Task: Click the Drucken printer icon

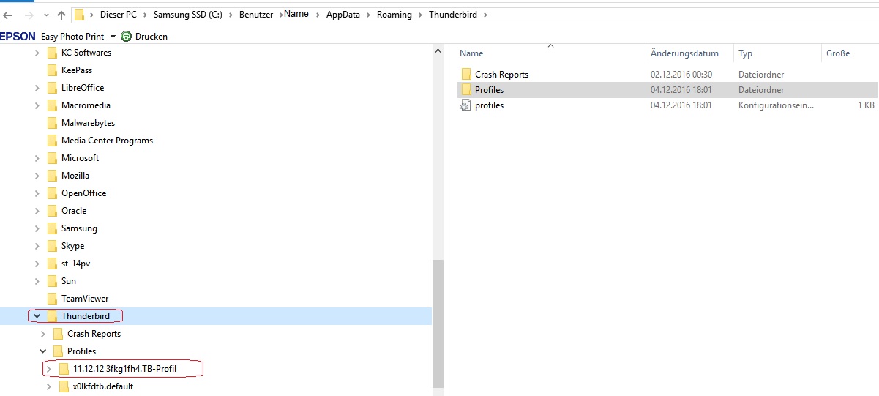Action: point(126,37)
